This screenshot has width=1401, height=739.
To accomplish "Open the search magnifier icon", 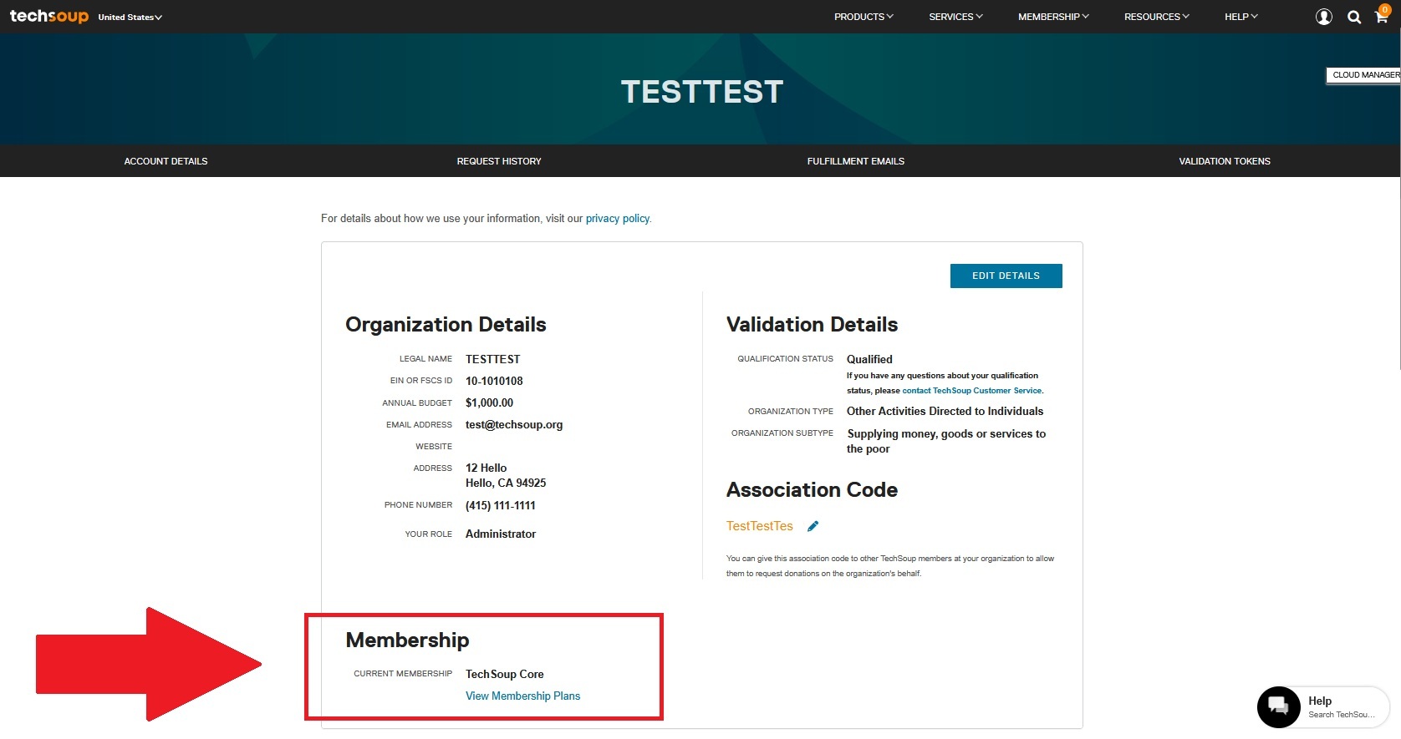I will click(1354, 17).
